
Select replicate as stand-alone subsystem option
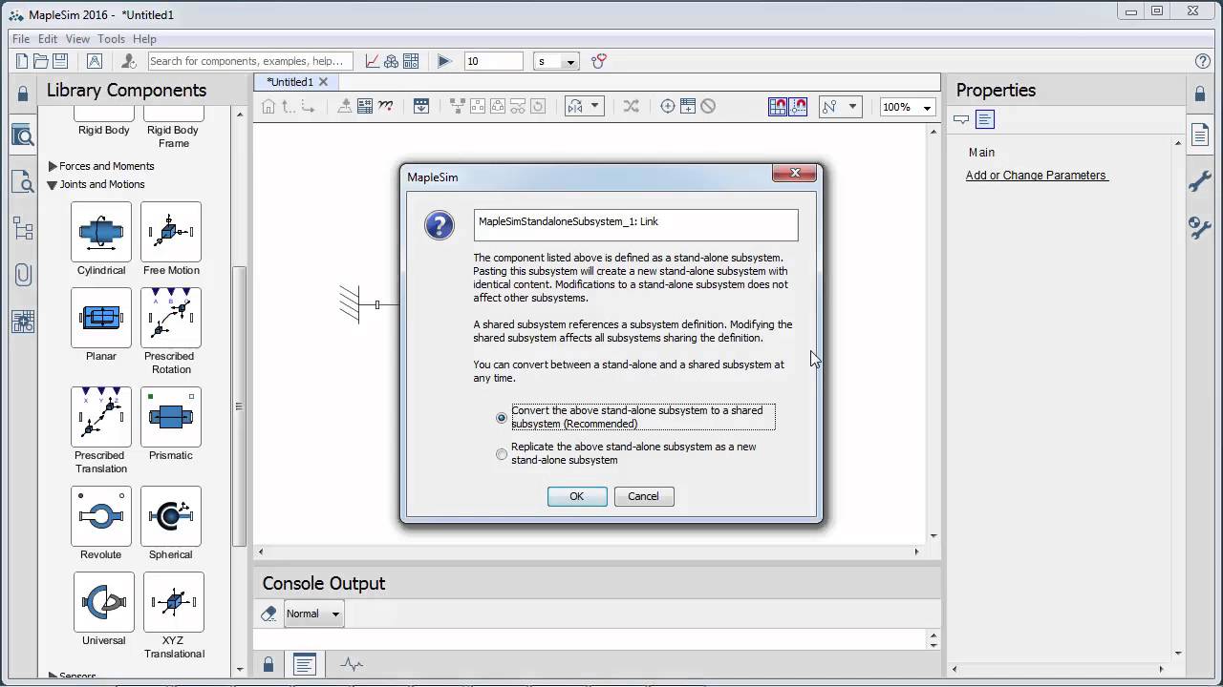502,454
